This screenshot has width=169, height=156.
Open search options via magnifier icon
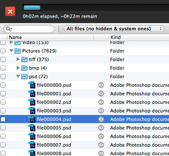(x=9, y=29)
